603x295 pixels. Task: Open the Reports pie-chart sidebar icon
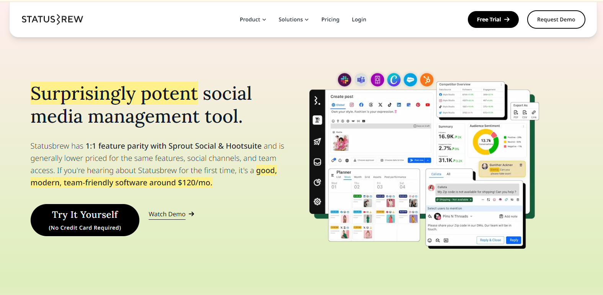coord(317,182)
